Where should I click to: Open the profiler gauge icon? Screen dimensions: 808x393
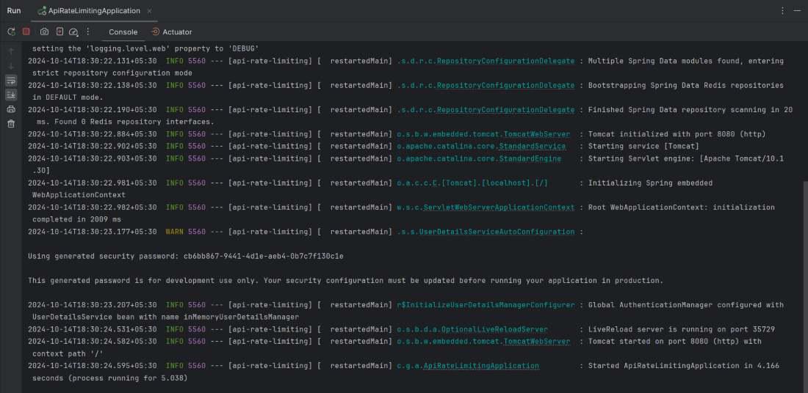pos(73,32)
